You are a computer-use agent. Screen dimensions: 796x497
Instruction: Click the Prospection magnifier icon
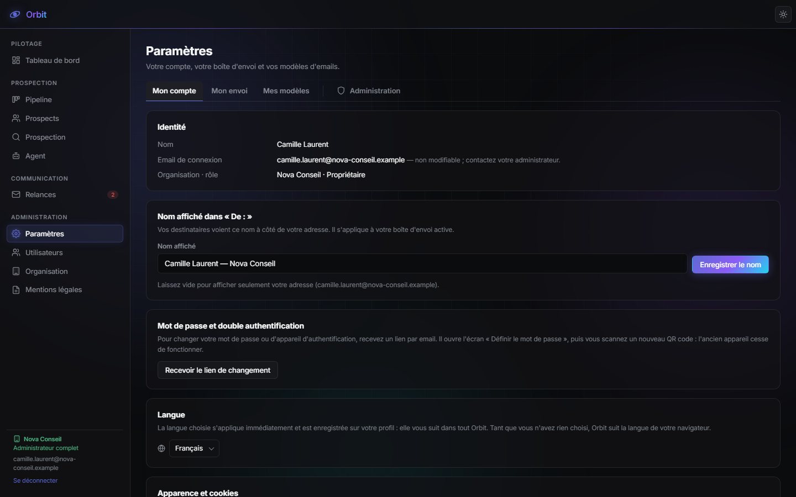point(16,137)
